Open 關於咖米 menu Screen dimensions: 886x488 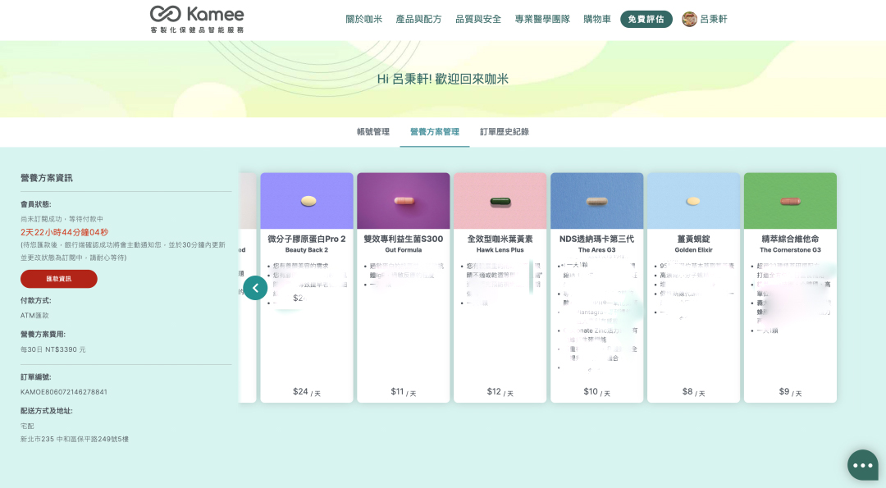[x=364, y=19]
